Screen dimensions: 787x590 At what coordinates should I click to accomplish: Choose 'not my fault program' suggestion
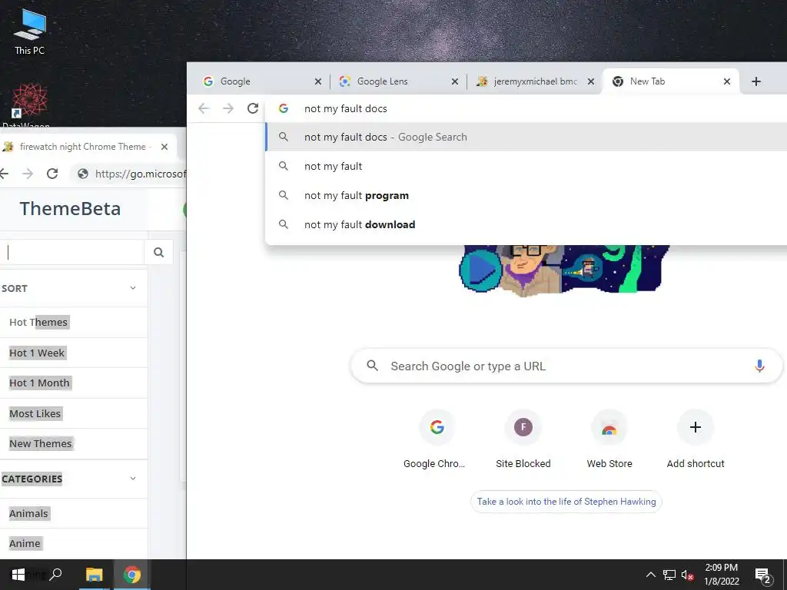pyautogui.click(x=526, y=195)
